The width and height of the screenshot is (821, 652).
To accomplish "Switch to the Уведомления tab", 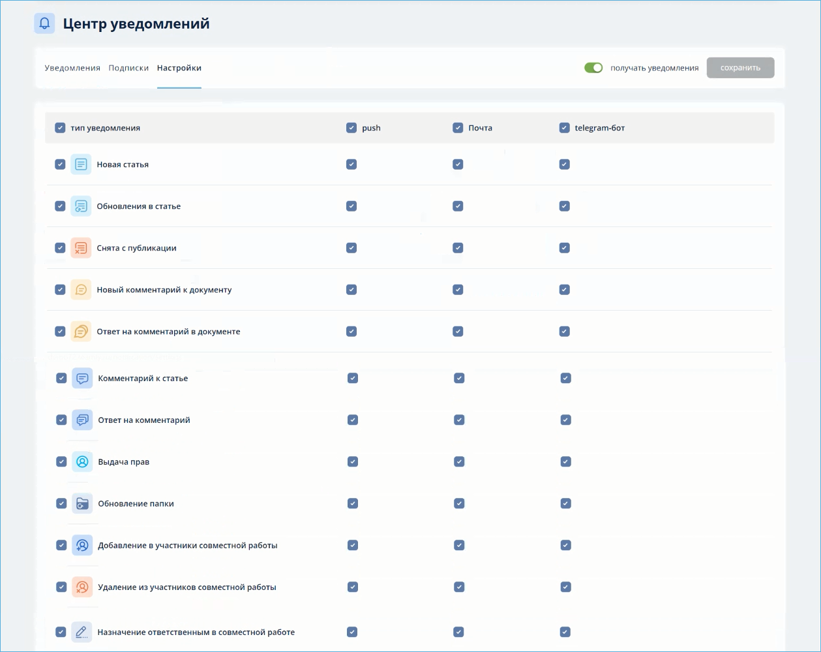I will 72,67.
